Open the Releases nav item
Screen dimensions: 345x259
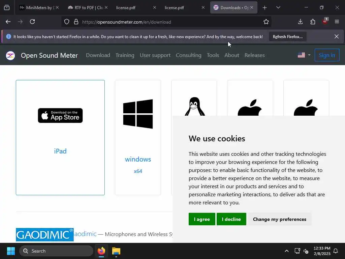[255, 55]
